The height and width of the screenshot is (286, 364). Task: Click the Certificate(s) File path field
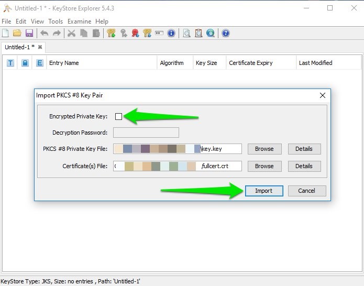(177, 166)
